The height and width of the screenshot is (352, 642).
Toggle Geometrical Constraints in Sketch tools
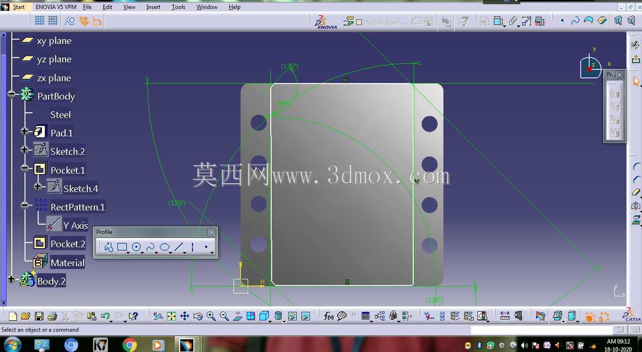pyautogui.click(x=83, y=21)
